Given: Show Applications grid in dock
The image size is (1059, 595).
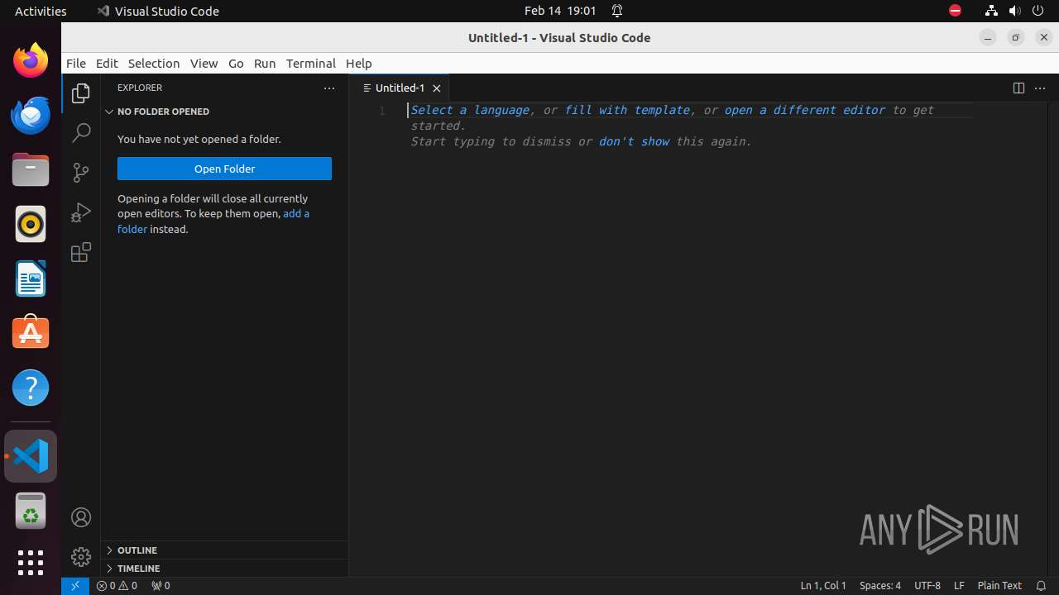Looking at the screenshot, I should 31,563.
